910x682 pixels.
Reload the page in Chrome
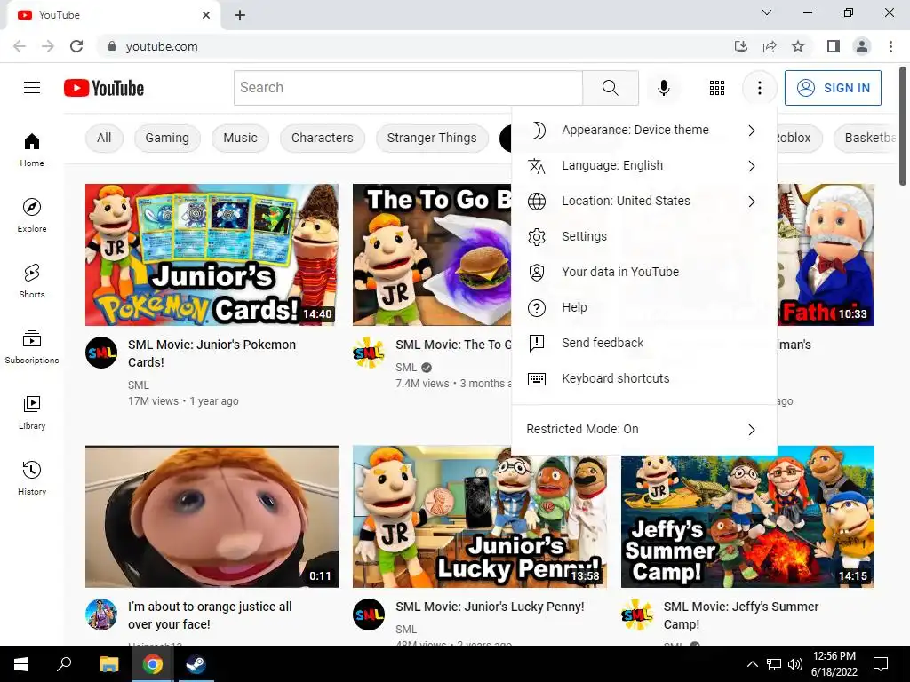click(x=76, y=46)
